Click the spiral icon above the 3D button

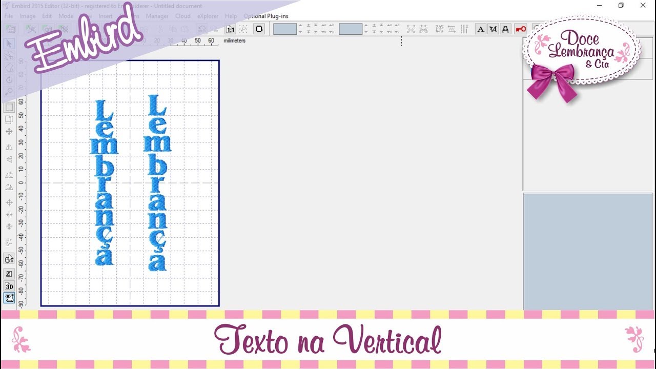point(9,274)
